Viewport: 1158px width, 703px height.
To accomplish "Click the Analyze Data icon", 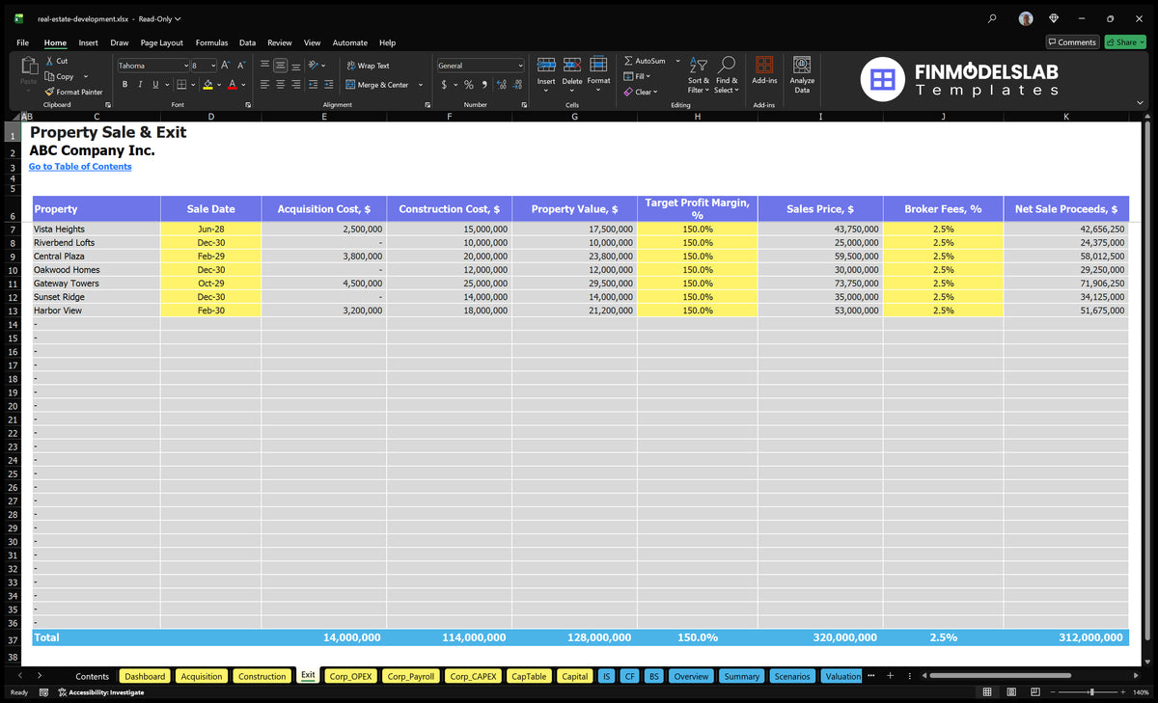I will (802, 65).
